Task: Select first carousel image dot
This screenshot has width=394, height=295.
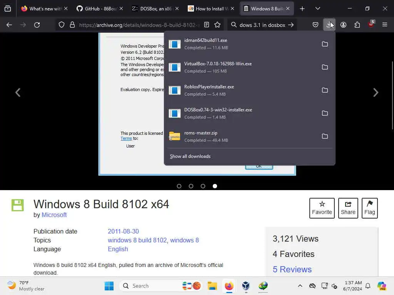Action: pos(179,186)
